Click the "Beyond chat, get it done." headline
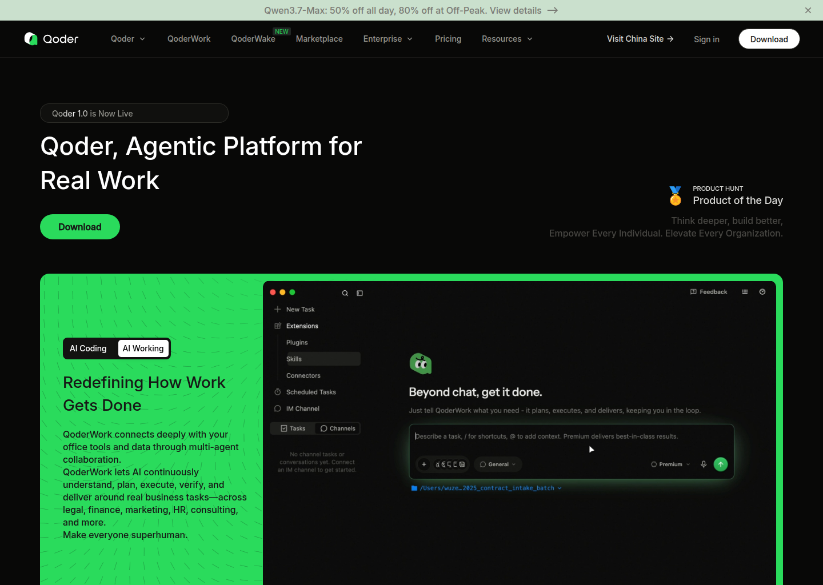 tap(476, 392)
